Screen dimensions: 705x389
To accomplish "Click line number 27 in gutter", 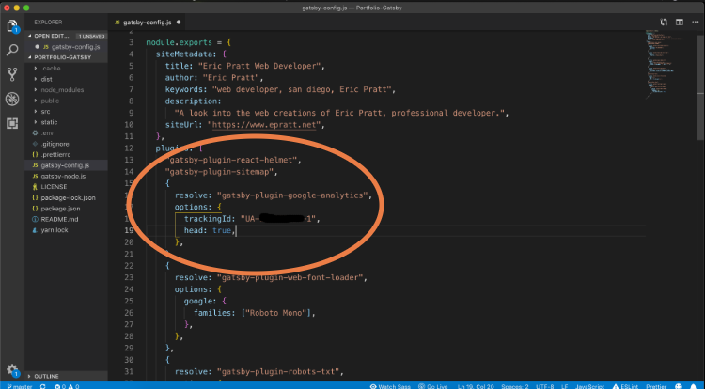I will 129,324.
